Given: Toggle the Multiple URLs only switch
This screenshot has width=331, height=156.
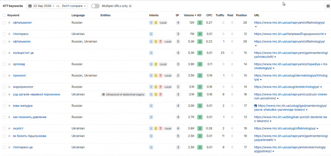Looking at the screenshot, I should click(95, 6).
